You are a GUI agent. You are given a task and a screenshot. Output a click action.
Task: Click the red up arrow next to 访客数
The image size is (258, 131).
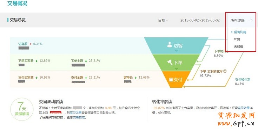(x=30, y=44)
